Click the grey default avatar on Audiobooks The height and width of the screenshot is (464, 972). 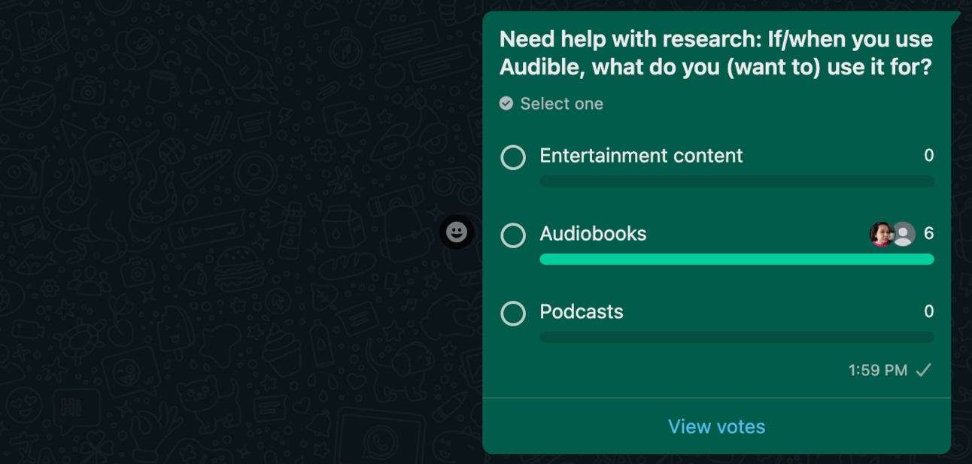pyautogui.click(x=904, y=234)
